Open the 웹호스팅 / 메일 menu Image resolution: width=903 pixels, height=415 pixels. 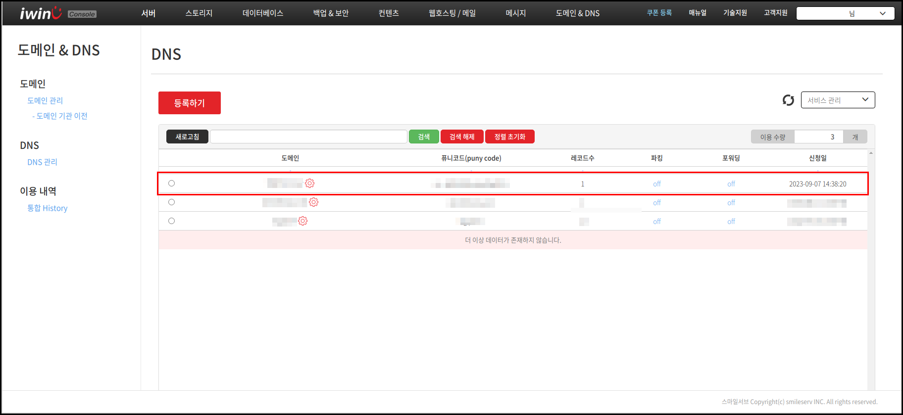(452, 13)
